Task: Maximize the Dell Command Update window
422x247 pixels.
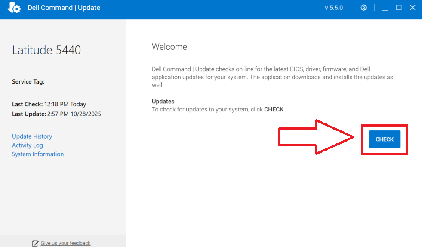Action: pos(399,8)
